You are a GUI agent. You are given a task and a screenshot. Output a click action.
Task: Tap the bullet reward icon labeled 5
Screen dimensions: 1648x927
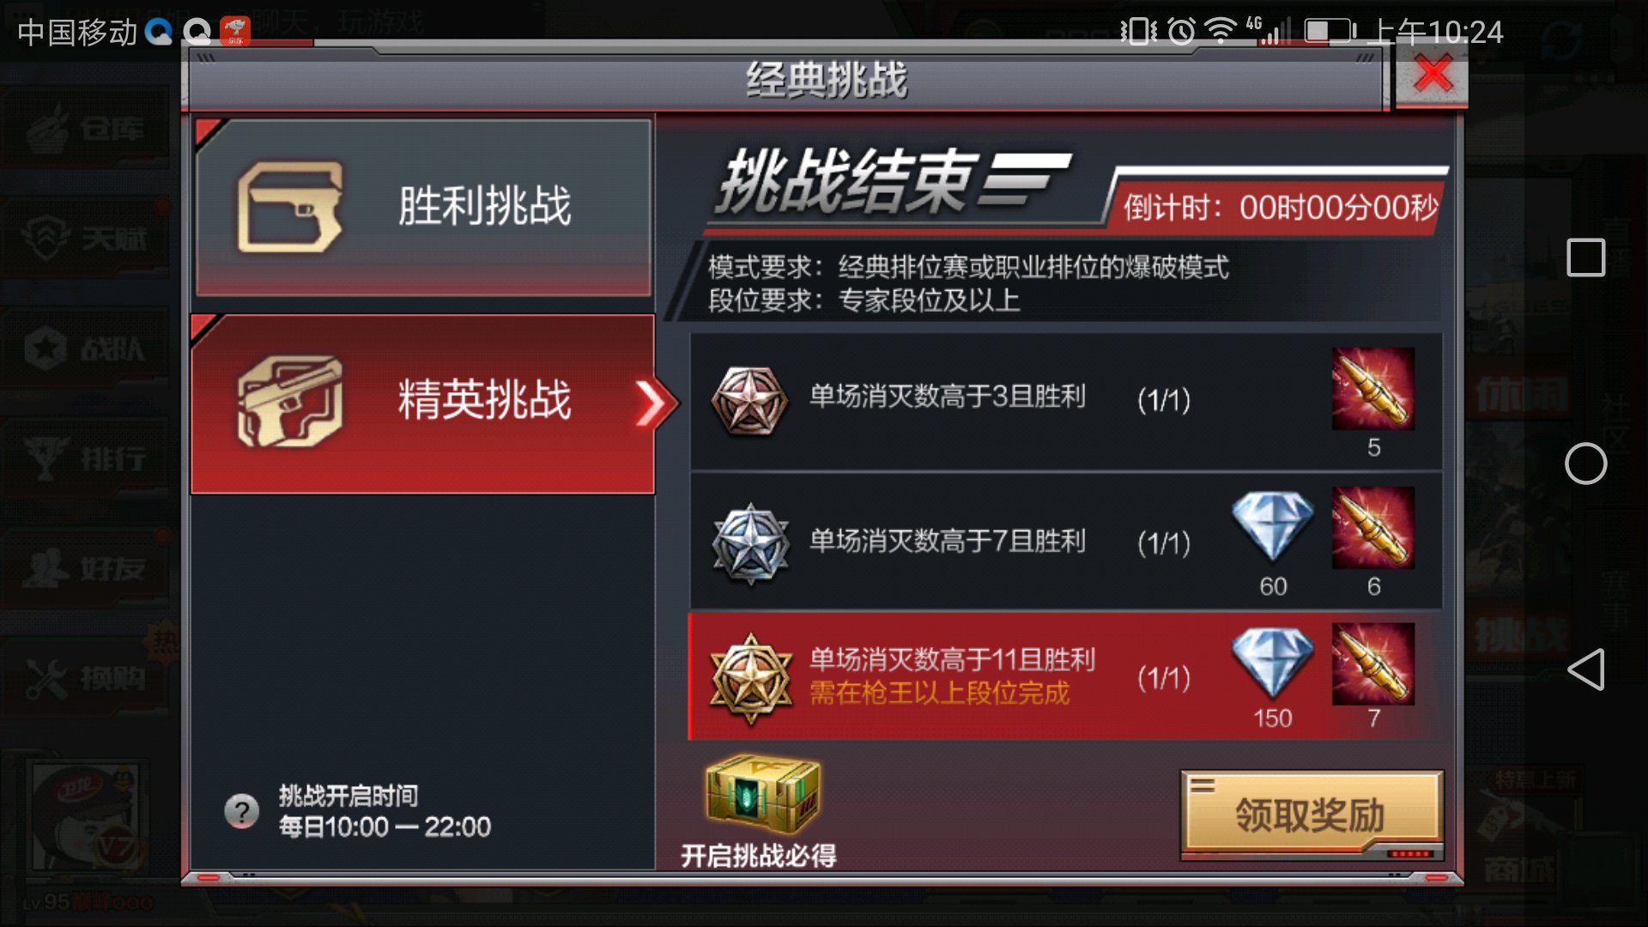pyautogui.click(x=1373, y=389)
